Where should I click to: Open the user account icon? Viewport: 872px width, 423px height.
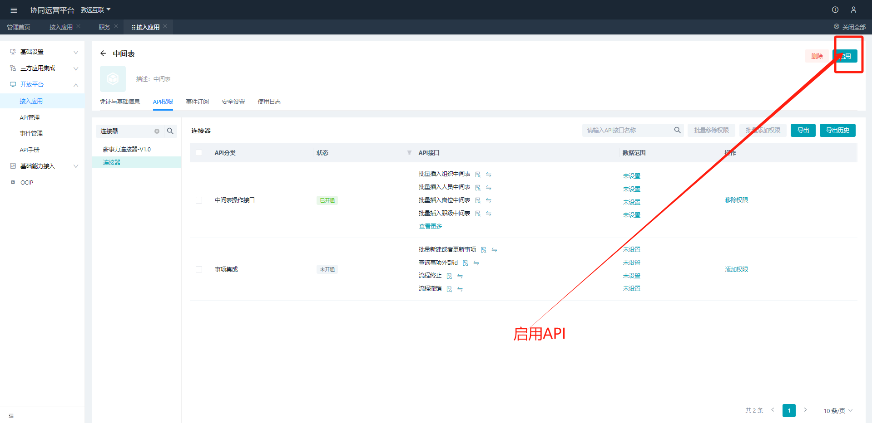click(x=854, y=10)
